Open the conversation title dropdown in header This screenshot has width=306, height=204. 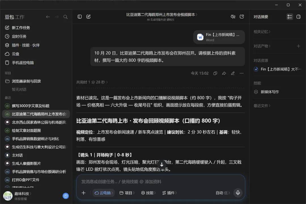coord(161,15)
